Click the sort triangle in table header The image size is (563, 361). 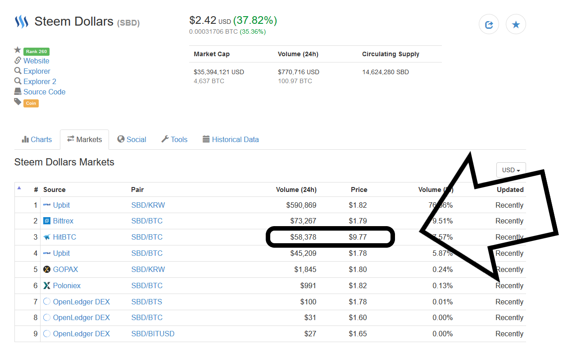tap(19, 188)
